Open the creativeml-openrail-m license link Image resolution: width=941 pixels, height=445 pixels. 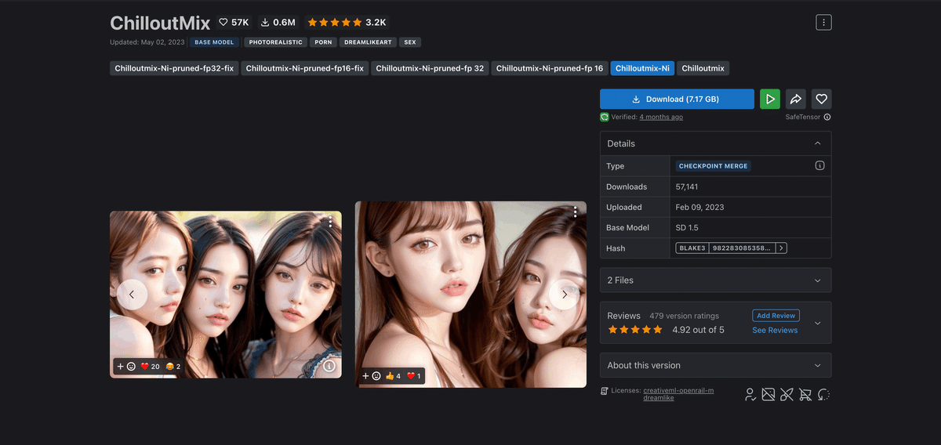pos(678,390)
